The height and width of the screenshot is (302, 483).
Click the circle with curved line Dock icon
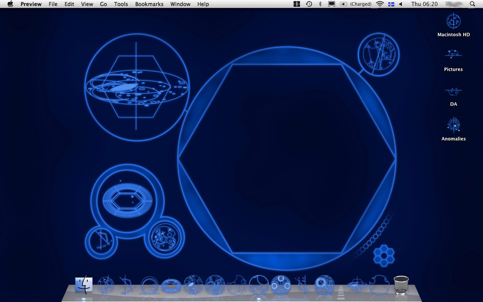tap(259, 285)
